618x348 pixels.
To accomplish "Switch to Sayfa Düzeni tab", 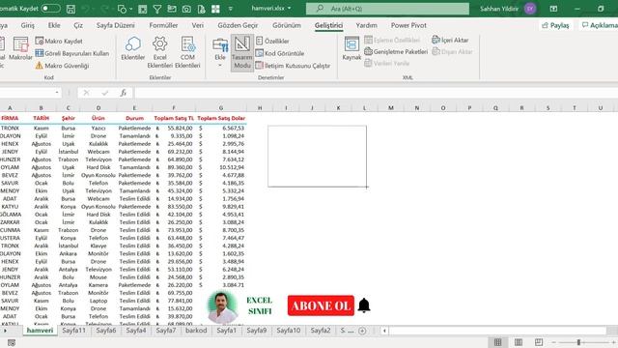I will pyautogui.click(x=116, y=25).
